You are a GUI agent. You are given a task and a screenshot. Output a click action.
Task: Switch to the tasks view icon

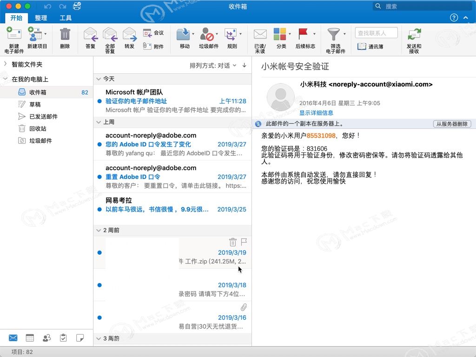coord(63,338)
